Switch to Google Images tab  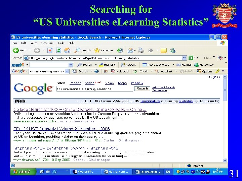coord(75,83)
